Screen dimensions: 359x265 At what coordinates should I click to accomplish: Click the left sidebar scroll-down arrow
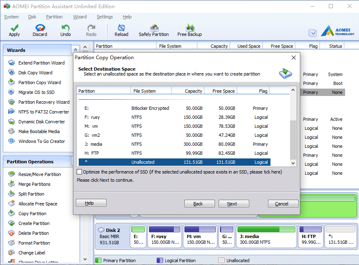(85, 259)
